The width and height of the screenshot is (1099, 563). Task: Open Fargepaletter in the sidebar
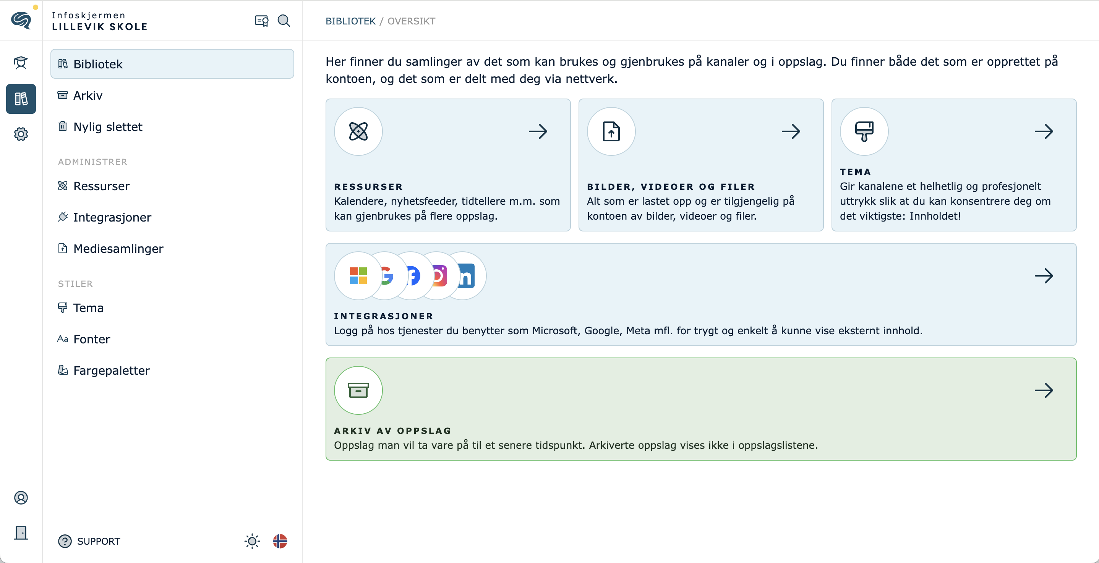point(111,370)
